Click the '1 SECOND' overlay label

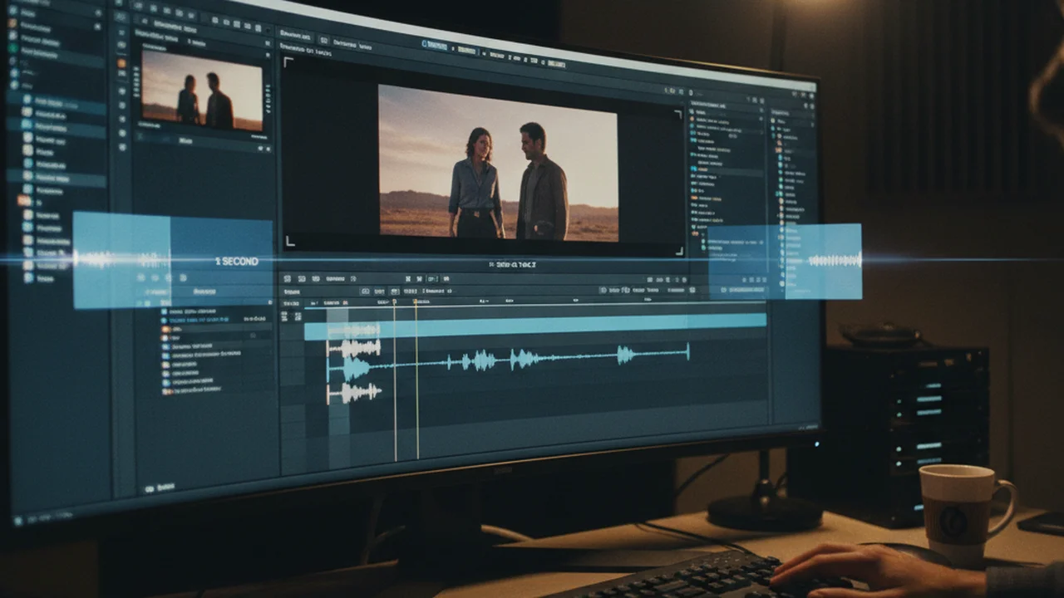pyautogui.click(x=237, y=262)
